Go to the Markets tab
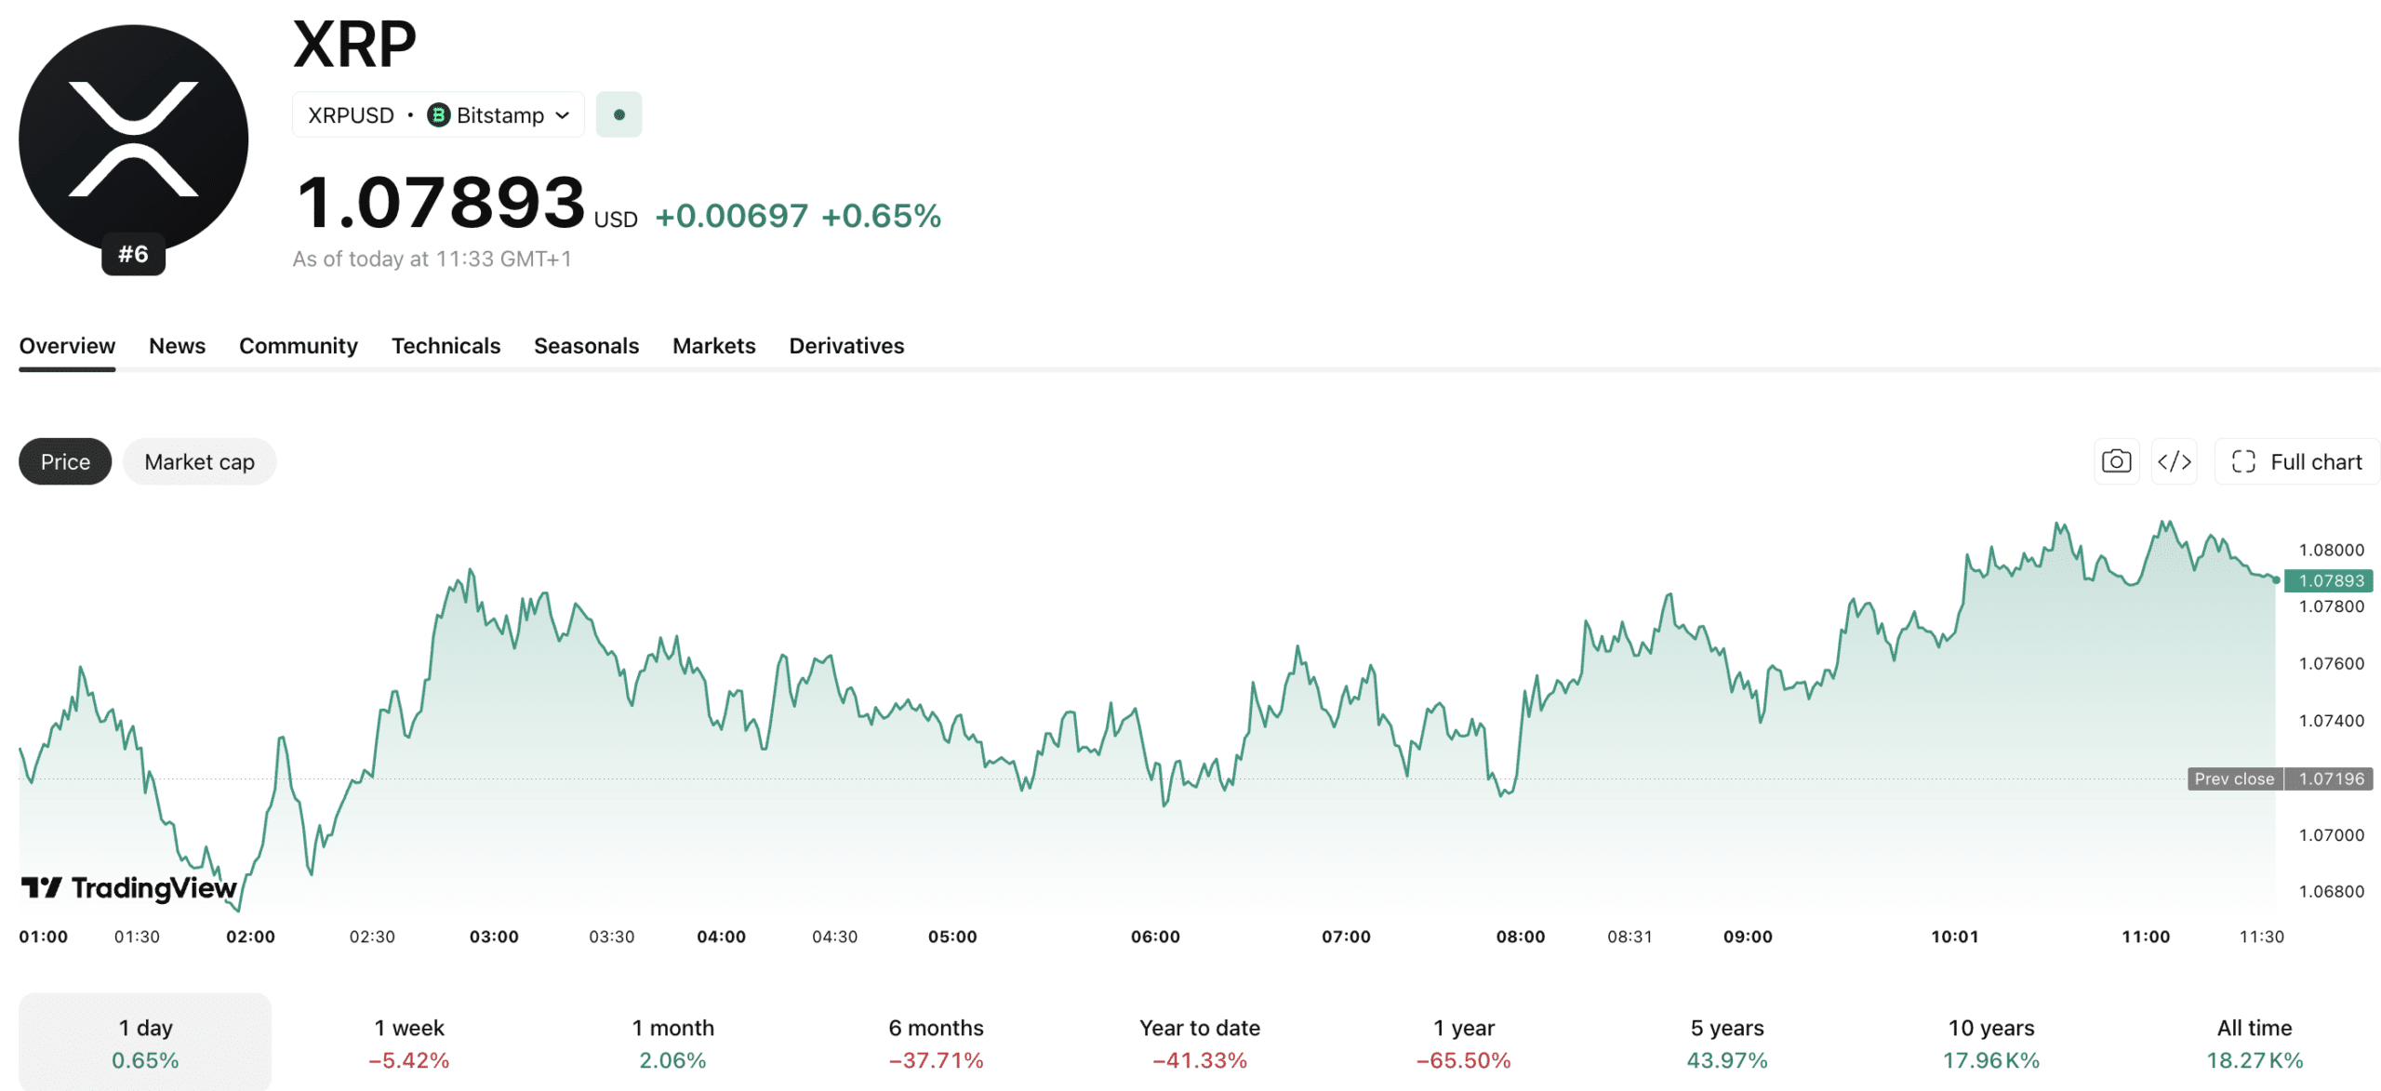 point(713,346)
